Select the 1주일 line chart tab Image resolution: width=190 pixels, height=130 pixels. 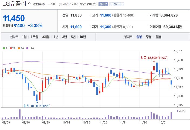click(35, 37)
